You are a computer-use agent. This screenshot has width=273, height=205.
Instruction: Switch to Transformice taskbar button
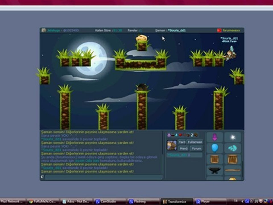coord(177,202)
